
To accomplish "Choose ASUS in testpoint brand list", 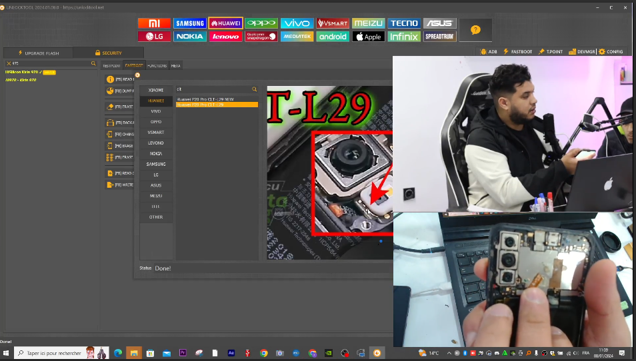I will coord(156,185).
